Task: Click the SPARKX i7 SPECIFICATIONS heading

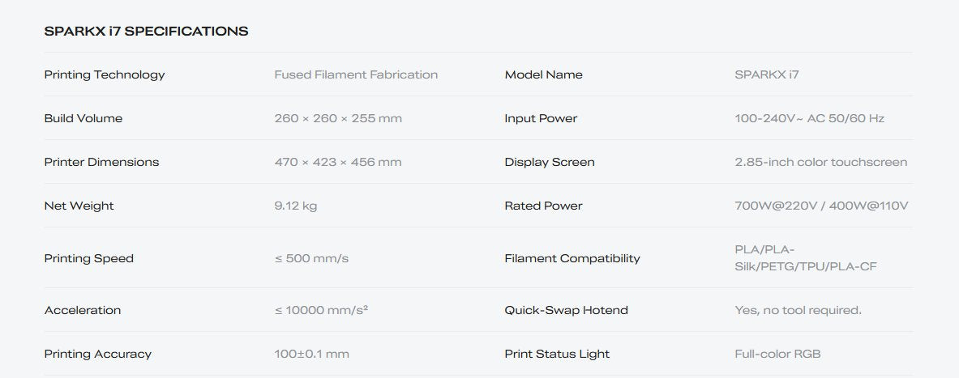Action: click(146, 32)
